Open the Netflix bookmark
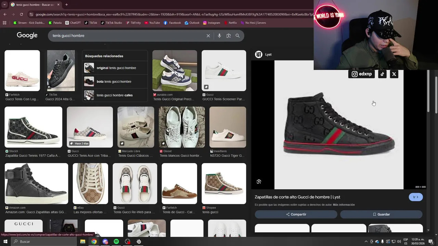 [230, 23]
